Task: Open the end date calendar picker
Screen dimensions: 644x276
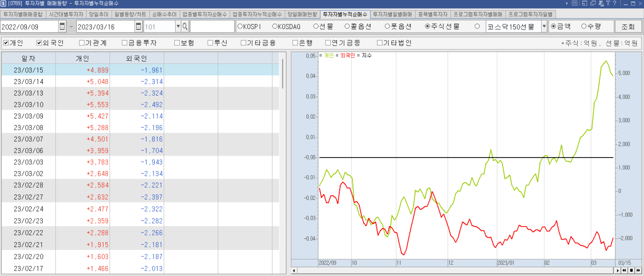Action: click(x=138, y=27)
